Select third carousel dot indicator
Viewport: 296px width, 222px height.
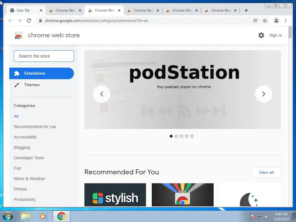(x=182, y=136)
